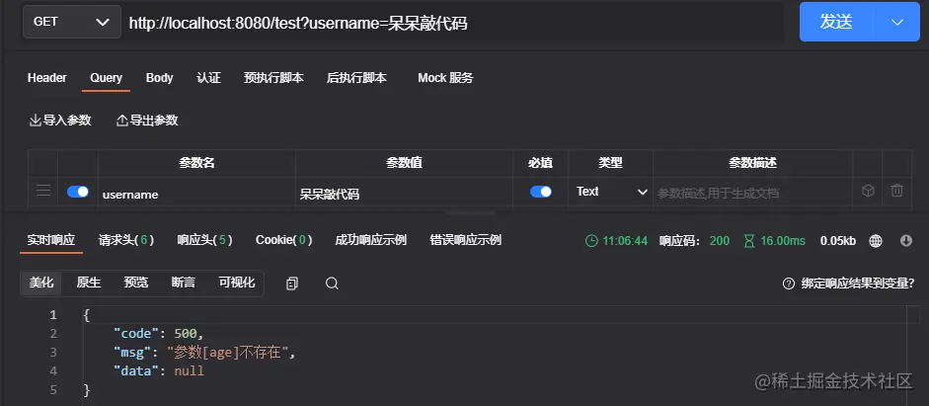Click the 16.00ms response time text
Screen dimensions: 929x406
point(783,241)
